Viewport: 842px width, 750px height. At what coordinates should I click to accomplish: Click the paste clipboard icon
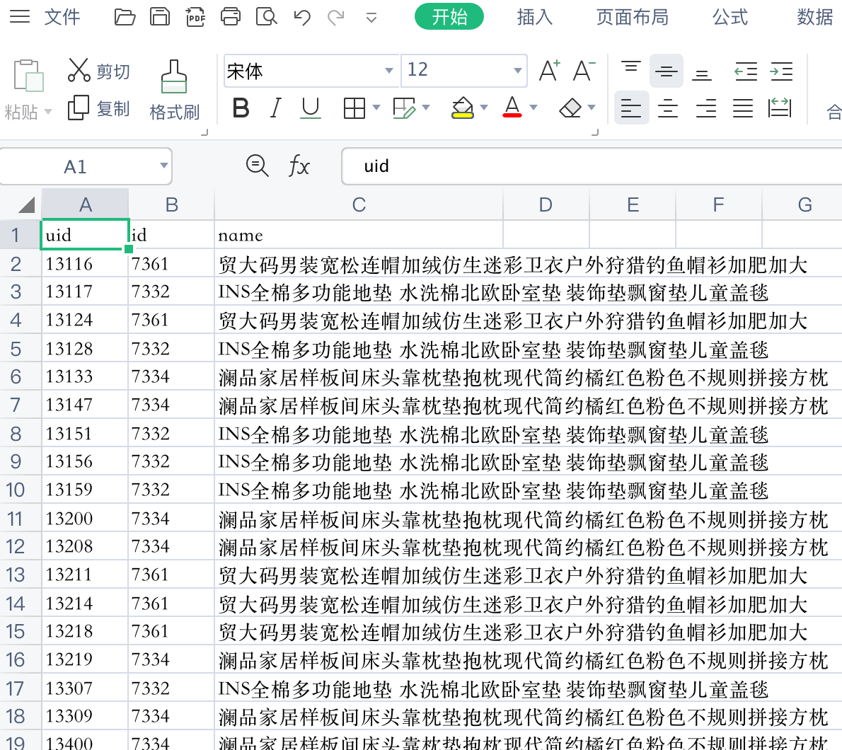[x=28, y=75]
